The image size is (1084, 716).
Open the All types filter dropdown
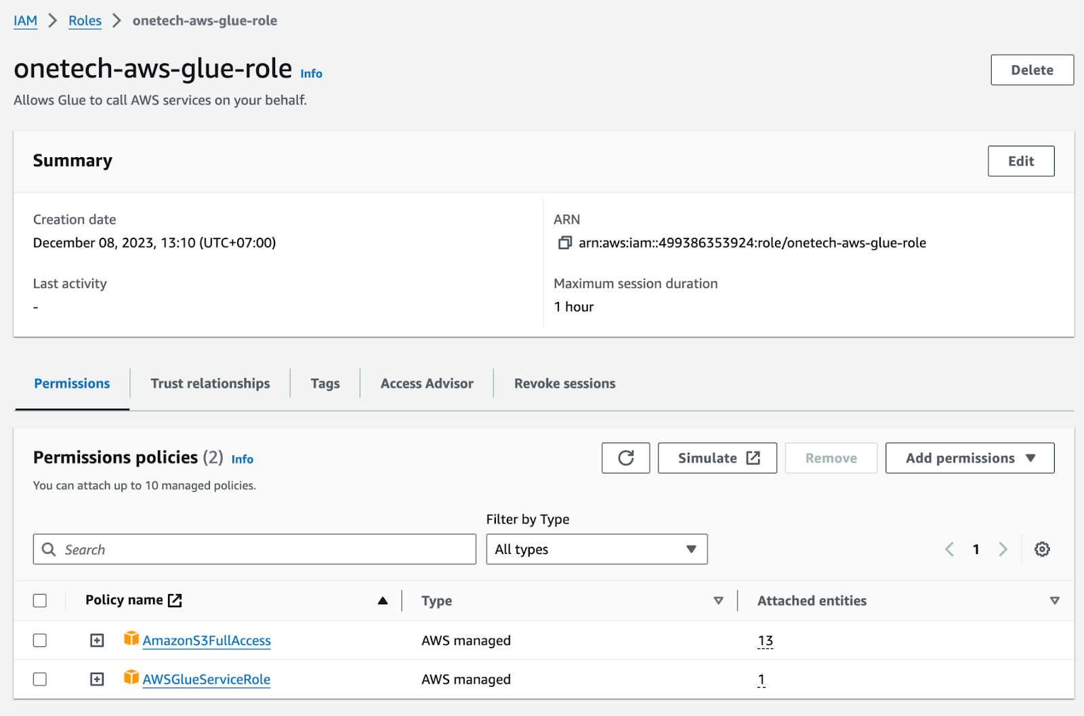pos(596,549)
